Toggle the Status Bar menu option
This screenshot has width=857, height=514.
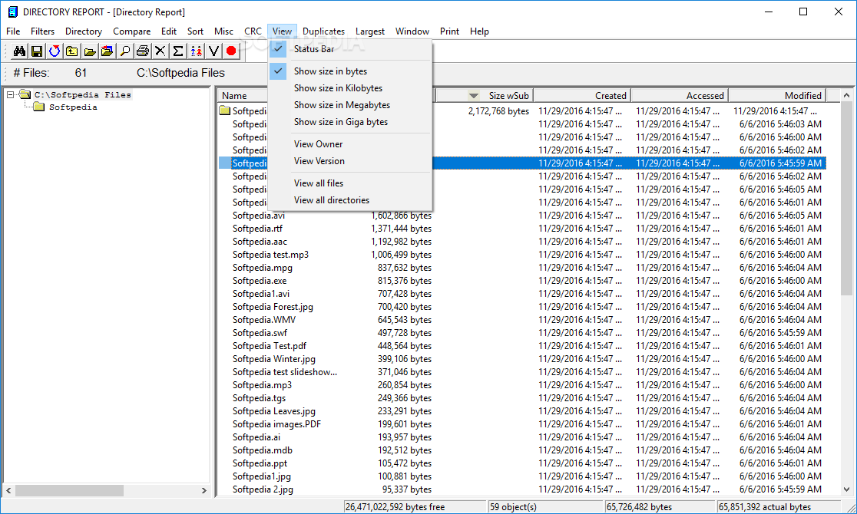(x=350, y=49)
